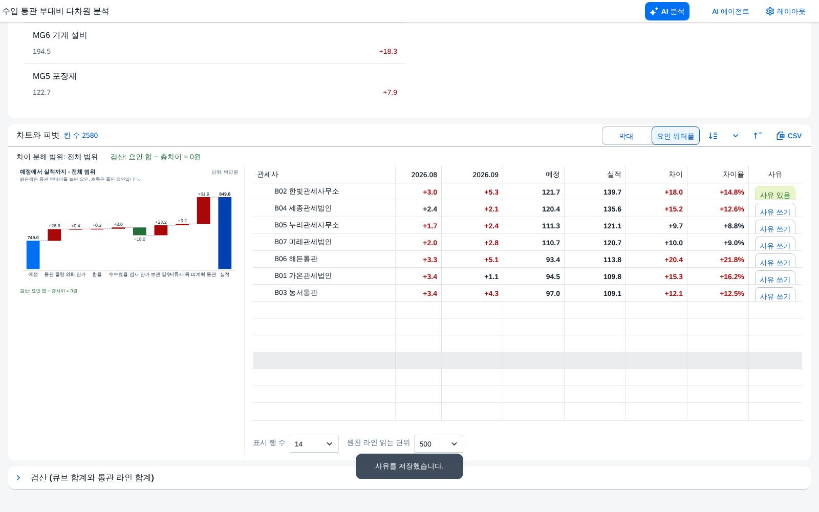Click 사유 쓰기 for B06 해든통관

coord(775,261)
